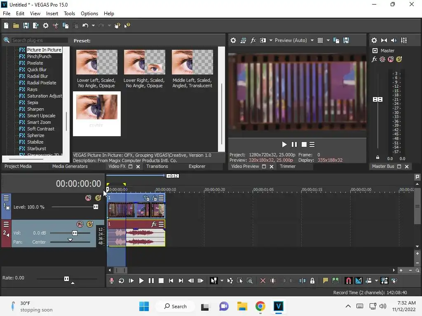
Task: Pause the video preview
Action: (x=294, y=144)
